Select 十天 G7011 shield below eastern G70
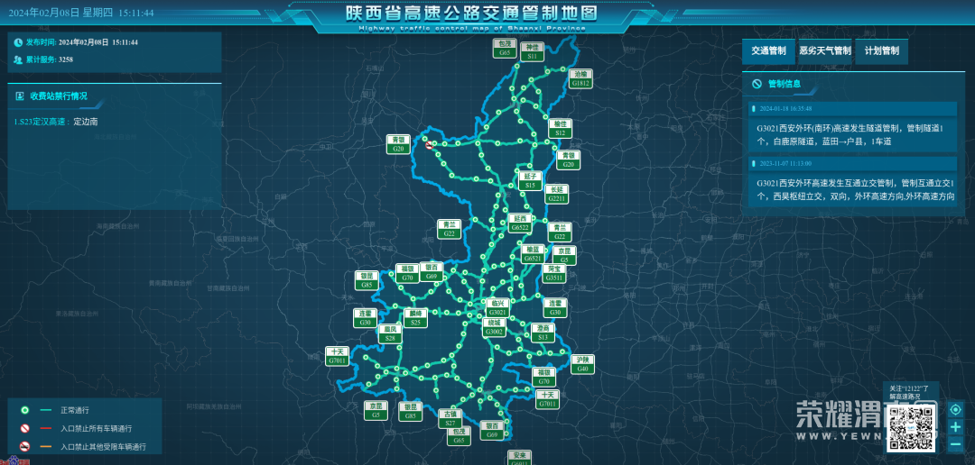This screenshot has height=465, width=975. 547,399
